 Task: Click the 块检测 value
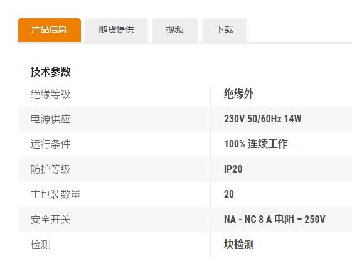(239, 245)
